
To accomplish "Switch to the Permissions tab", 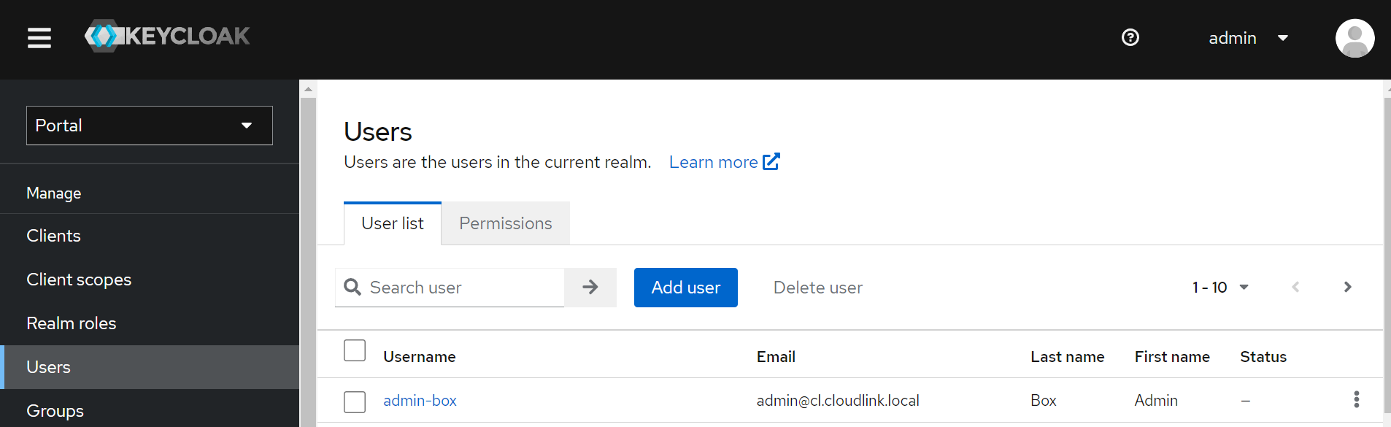I will [x=506, y=223].
